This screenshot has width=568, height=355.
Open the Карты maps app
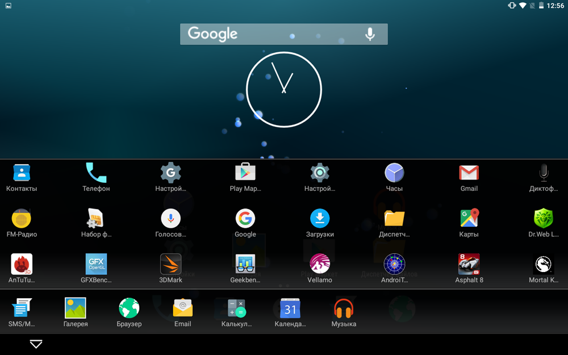point(469,219)
